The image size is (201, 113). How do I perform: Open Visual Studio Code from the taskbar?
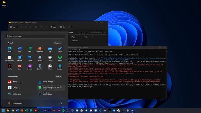pos(100,110)
